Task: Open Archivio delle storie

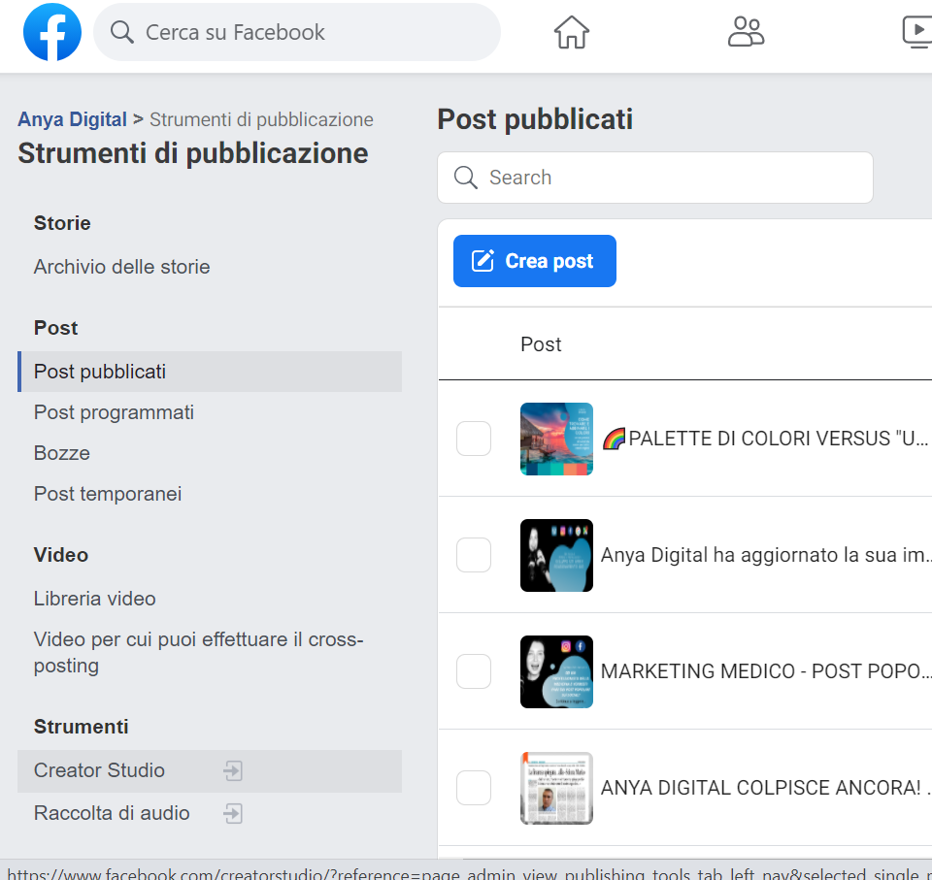Action: tap(122, 267)
